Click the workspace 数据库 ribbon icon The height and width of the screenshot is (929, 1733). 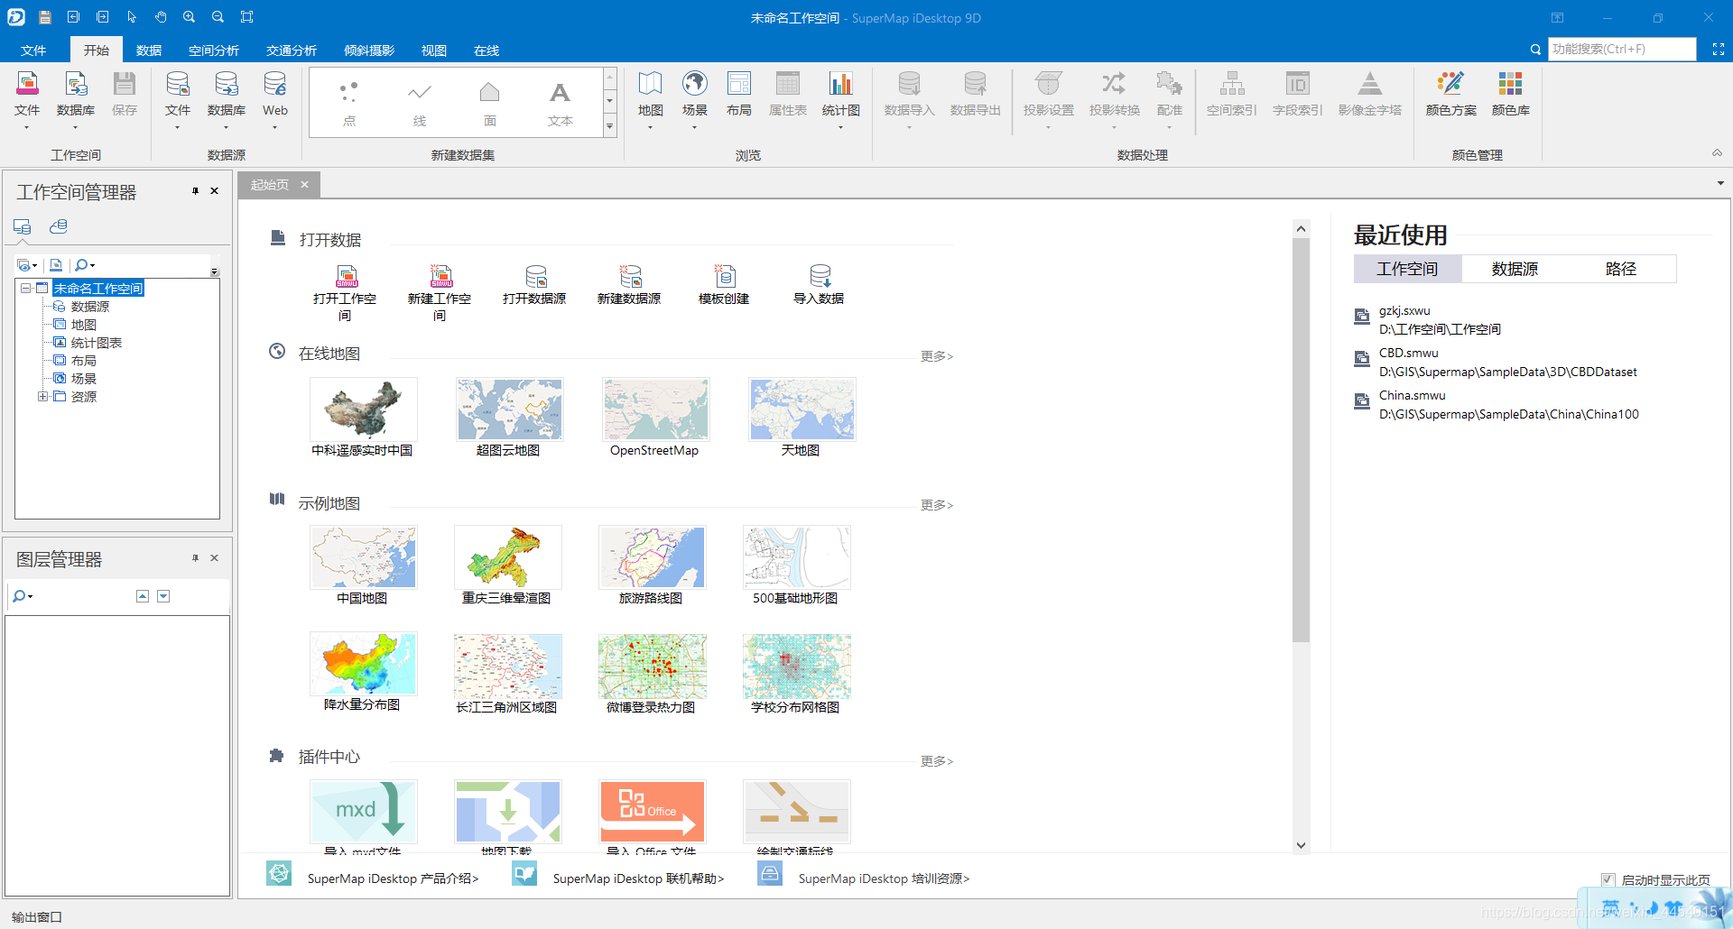(76, 94)
